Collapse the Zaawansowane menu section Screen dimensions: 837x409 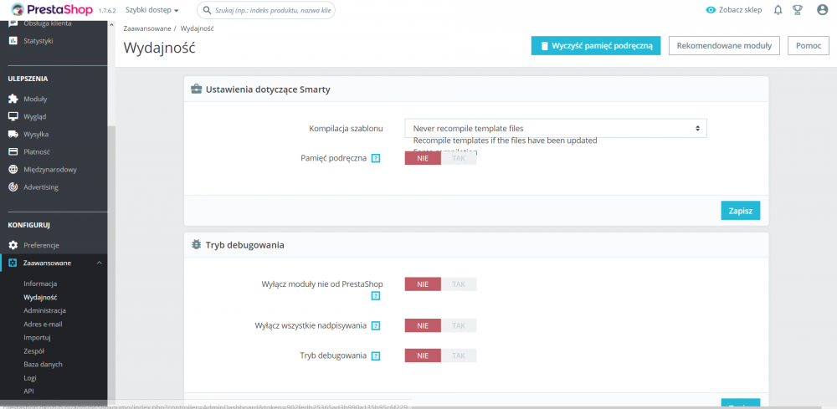tap(99, 263)
